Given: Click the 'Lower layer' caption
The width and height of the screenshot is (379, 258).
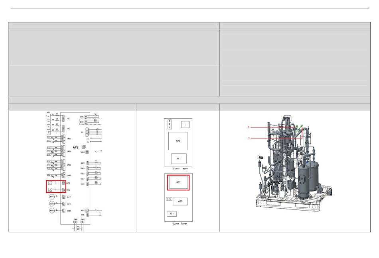Looking at the screenshot, I should pyautogui.click(x=180, y=168).
